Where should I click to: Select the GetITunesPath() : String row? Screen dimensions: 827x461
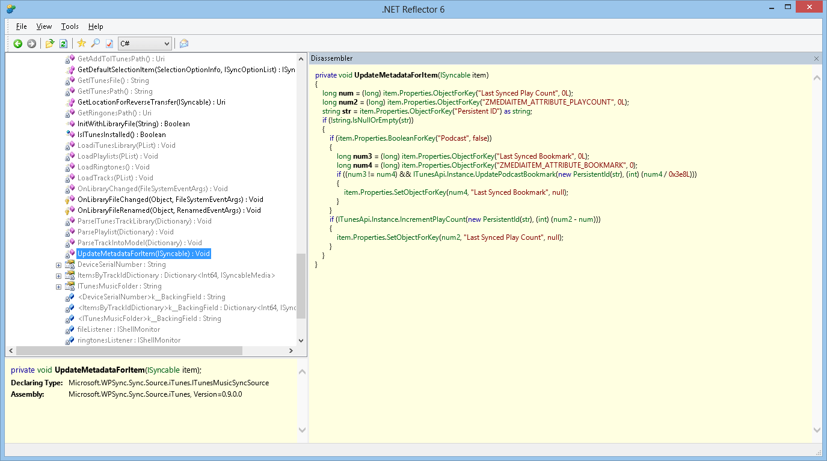(115, 91)
